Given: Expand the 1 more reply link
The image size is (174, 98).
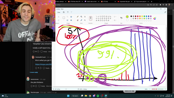Looking at the screenshot, I should click(34, 72).
